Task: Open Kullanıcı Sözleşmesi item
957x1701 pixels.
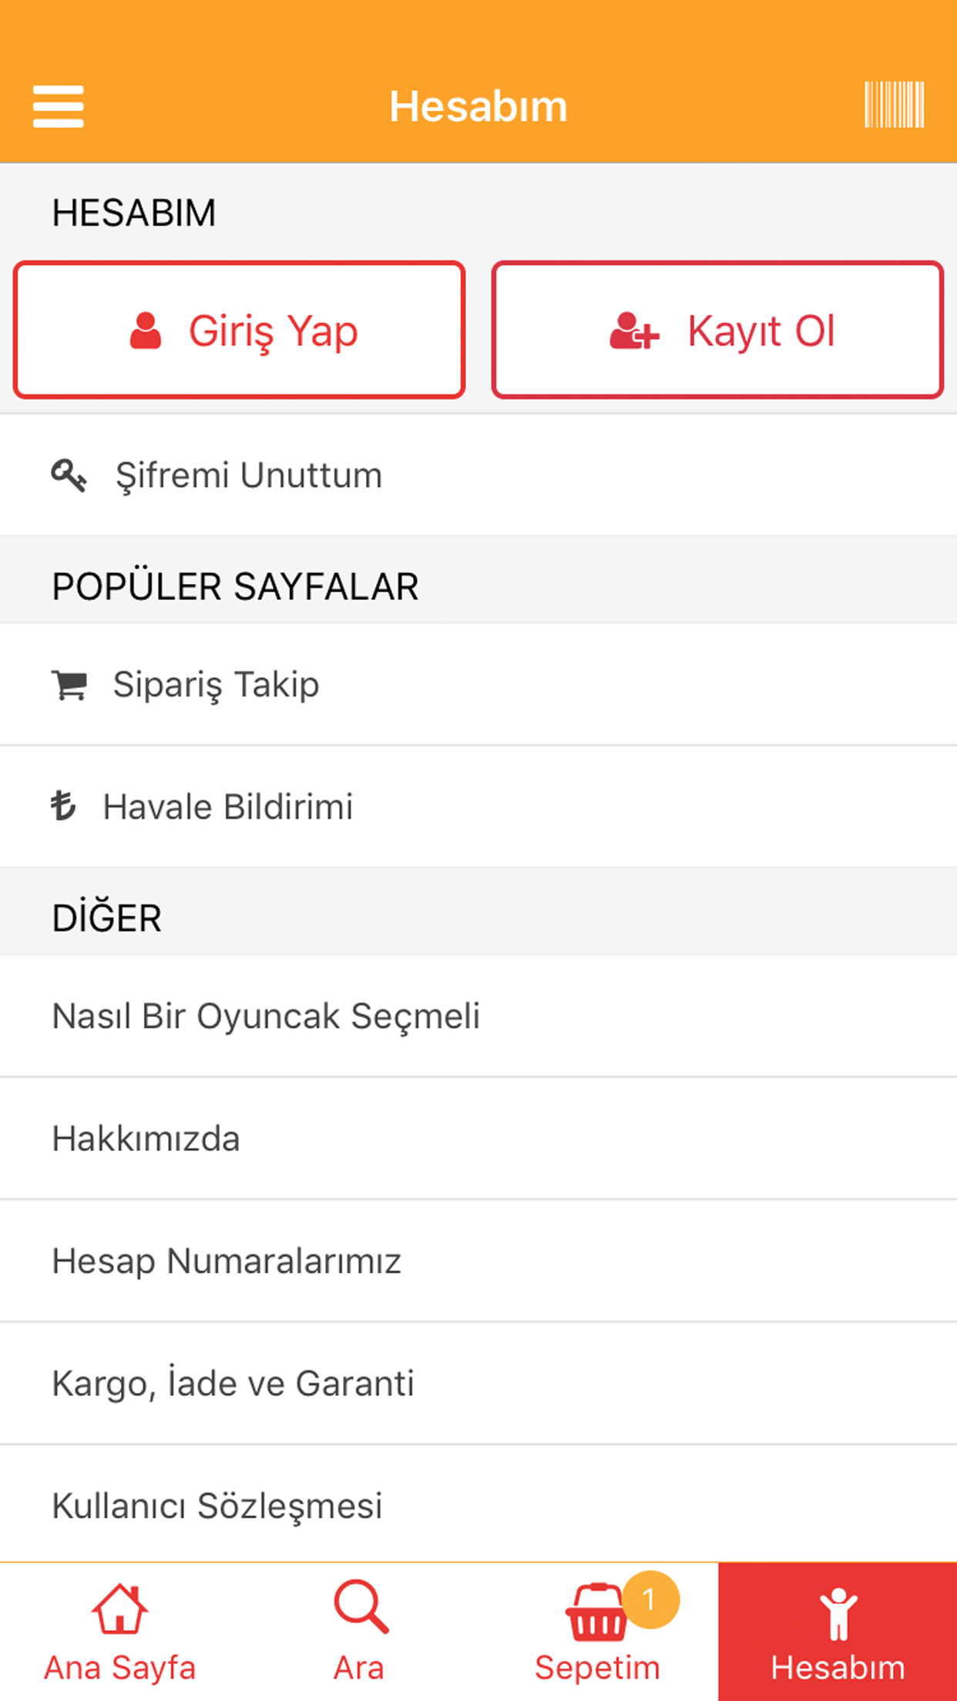Action: point(478,1505)
